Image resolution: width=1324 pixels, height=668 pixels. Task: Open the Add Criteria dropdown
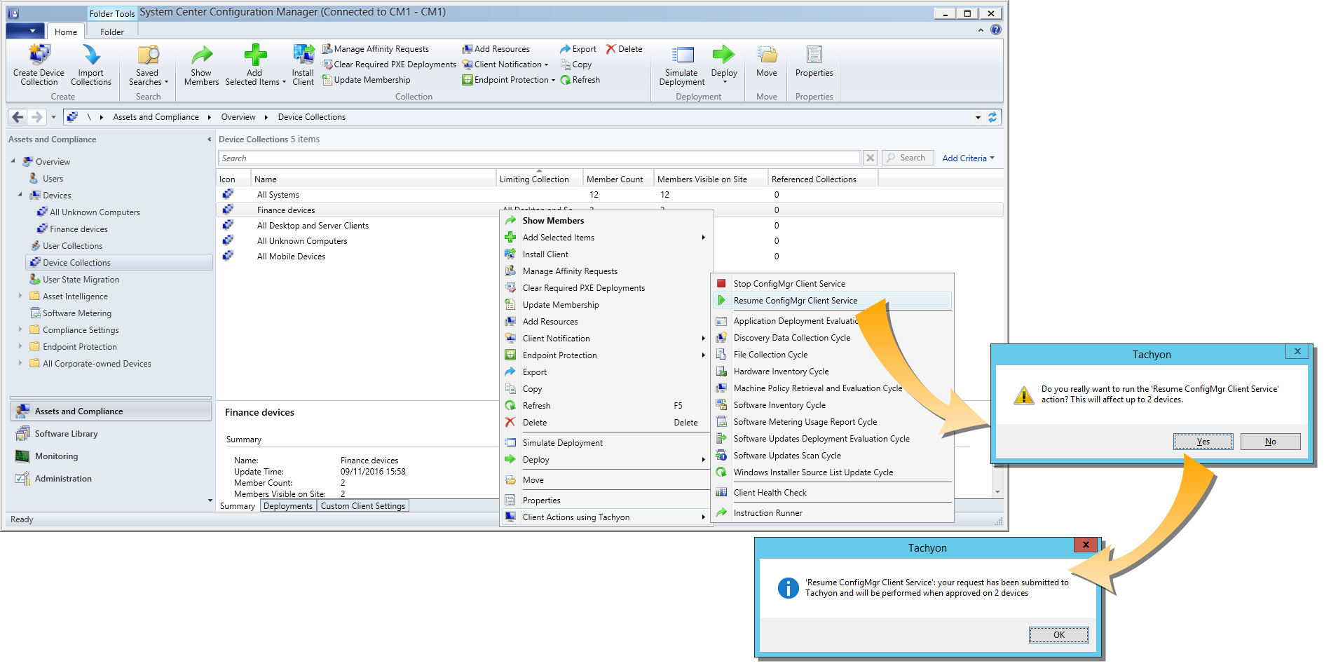tap(968, 158)
